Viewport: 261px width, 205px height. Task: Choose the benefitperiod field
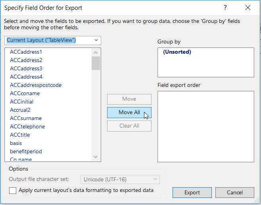tap(26, 151)
